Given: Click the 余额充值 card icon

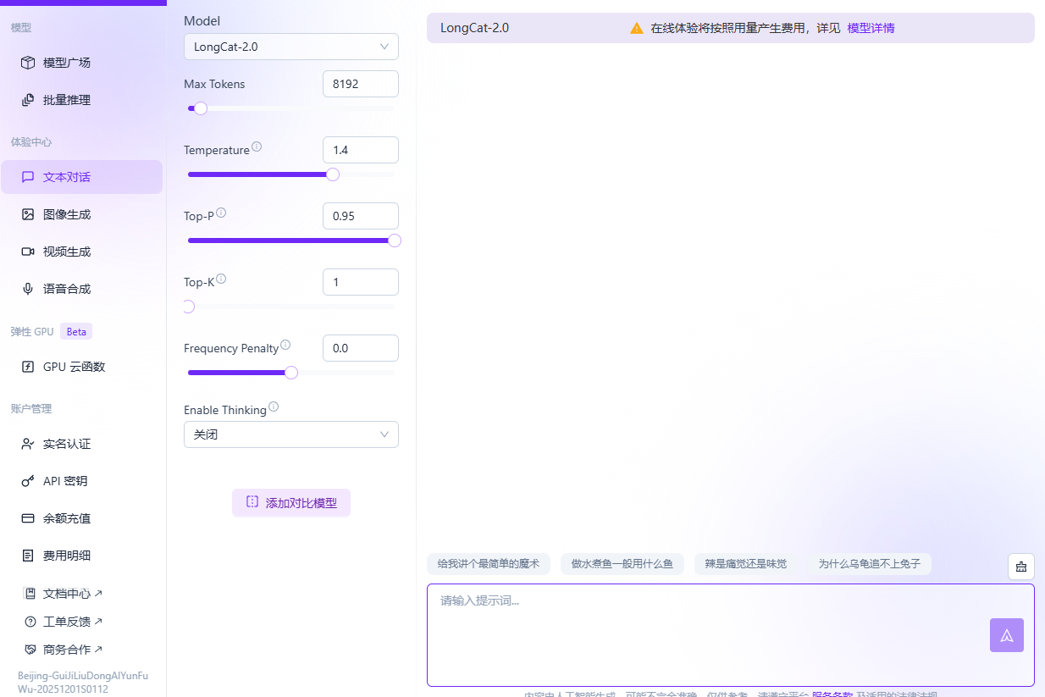Looking at the screenshot, I should [28, 518].
